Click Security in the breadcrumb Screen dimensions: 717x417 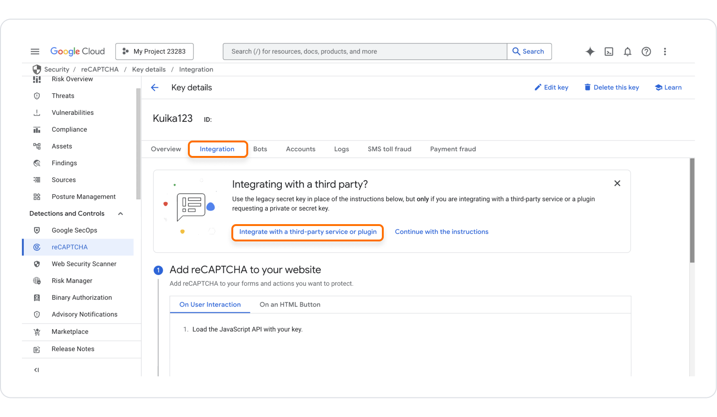tap(57, 69)
